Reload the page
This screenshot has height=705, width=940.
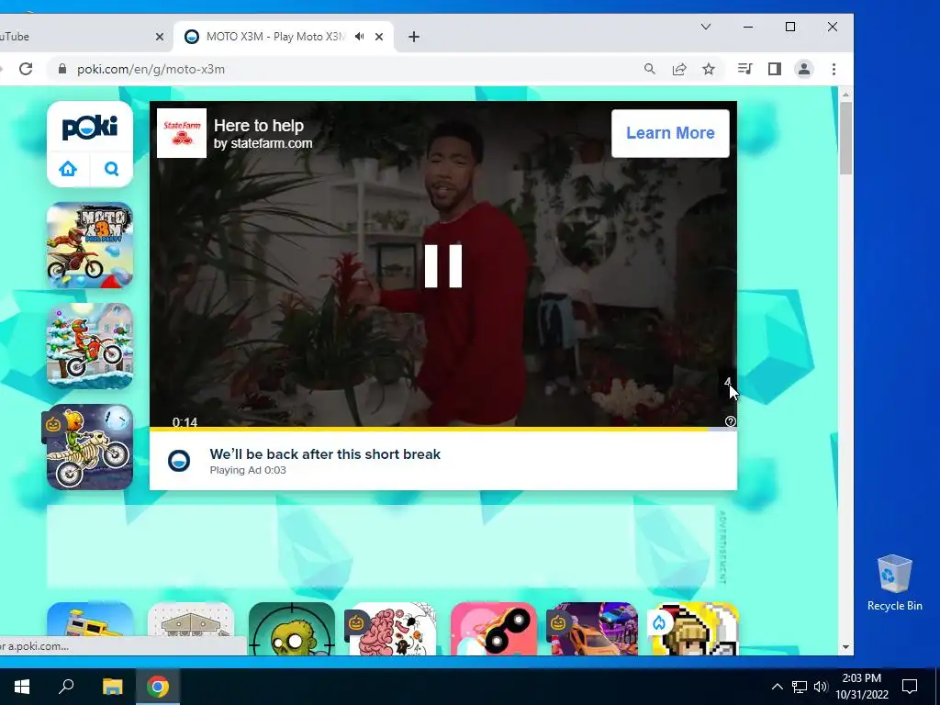point(26,69)
